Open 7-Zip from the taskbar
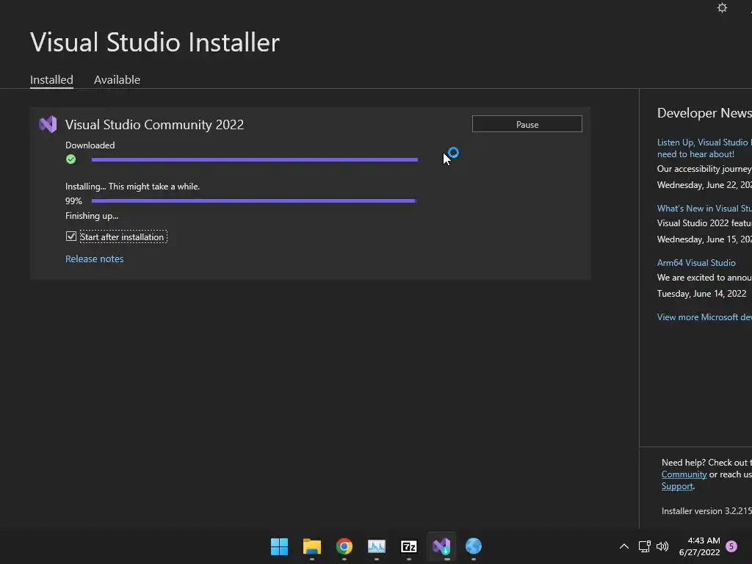The height and width of the screenshot is (564, 752). pos(408,546)
